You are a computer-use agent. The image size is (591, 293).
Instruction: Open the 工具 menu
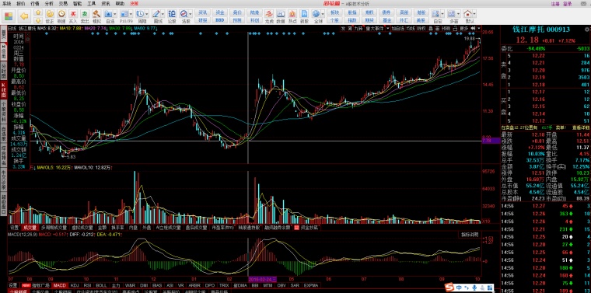click(x=92, y=3)
